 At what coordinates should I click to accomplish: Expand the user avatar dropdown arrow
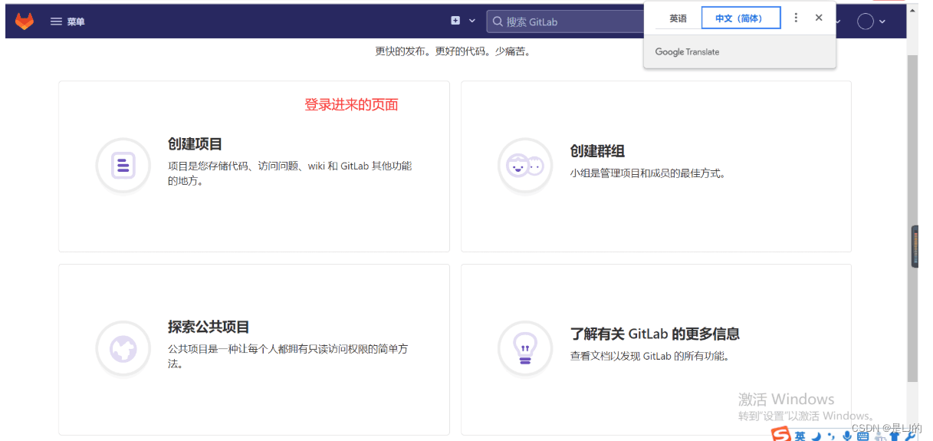coord(882,21)
